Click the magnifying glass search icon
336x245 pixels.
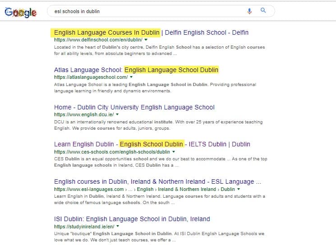(263, 10)
